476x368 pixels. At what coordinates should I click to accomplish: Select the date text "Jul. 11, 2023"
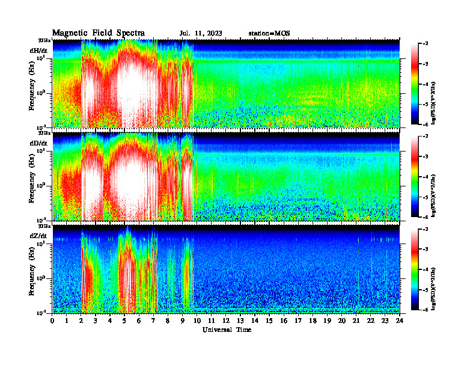coord(201,34)
